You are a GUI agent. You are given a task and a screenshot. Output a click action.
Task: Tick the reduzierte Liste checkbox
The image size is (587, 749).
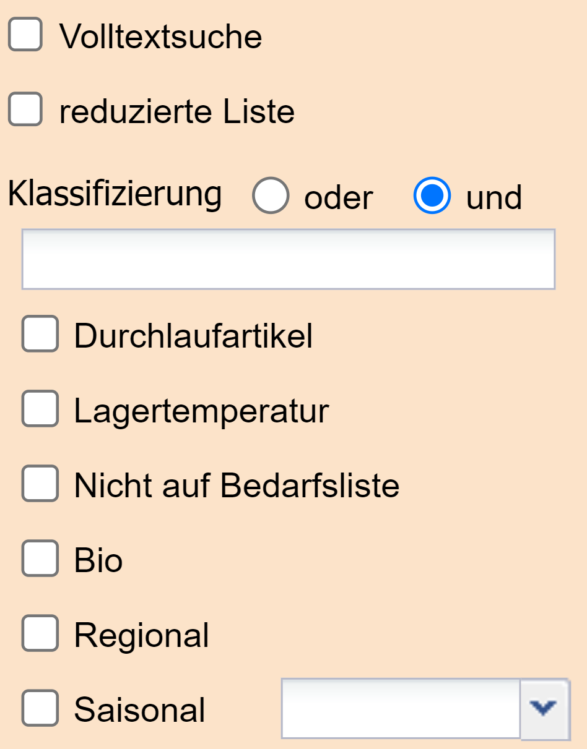point(25,109)
